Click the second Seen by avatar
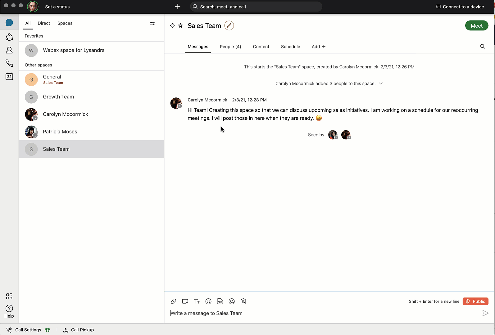Image resolution: width=495 pixels, height=335 pixels. pos(346,135)
